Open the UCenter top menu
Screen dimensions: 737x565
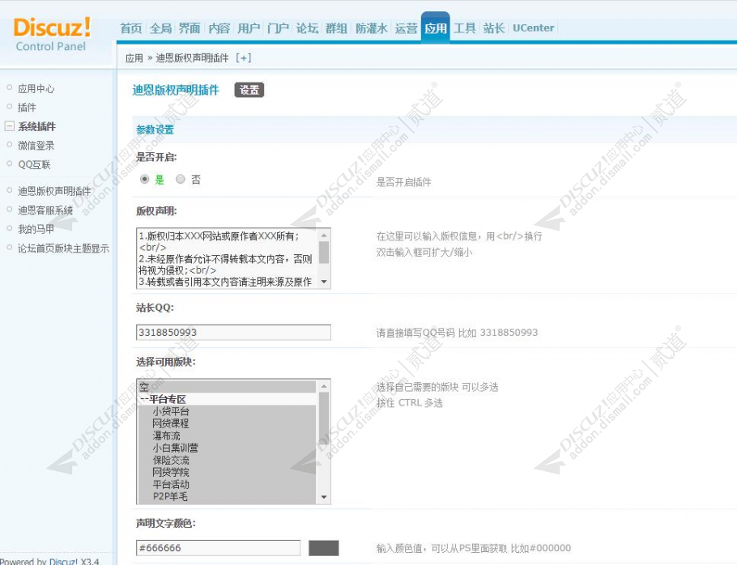pos(533,28)
